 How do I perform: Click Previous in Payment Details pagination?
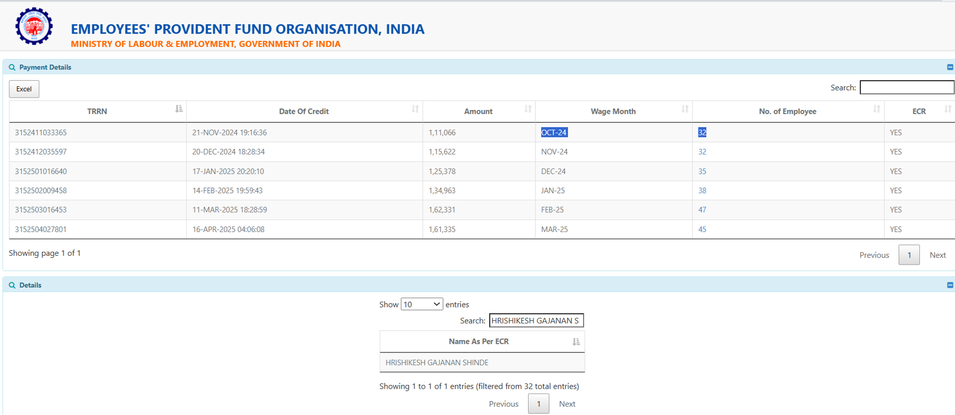point(874,255)
